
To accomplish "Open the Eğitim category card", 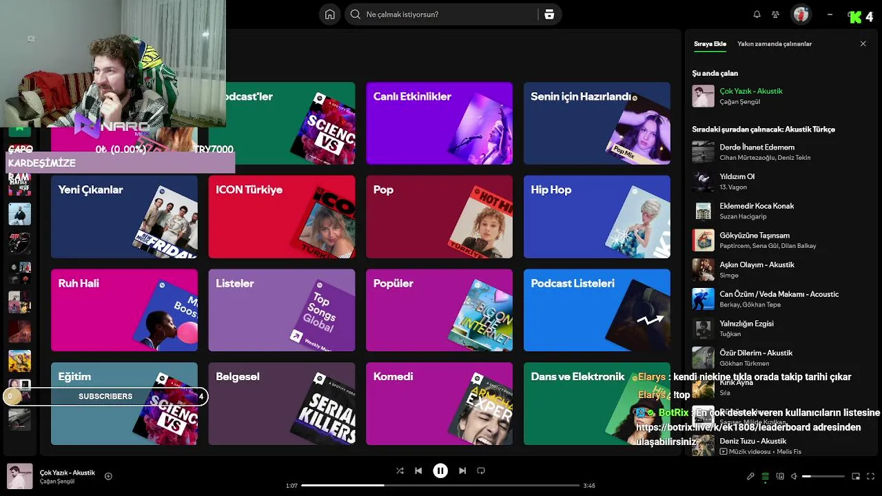I will 124,404.
